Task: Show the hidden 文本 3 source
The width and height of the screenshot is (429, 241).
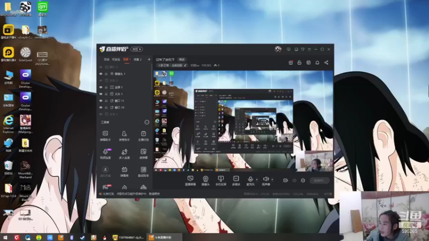Action: point(101,114)
